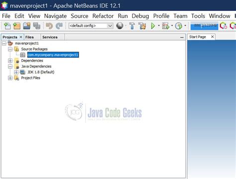Open the Window menu

pos(220,16)
